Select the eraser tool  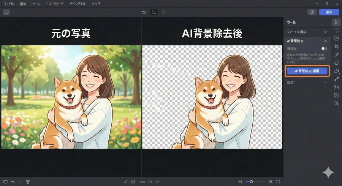tap(336, 63)
